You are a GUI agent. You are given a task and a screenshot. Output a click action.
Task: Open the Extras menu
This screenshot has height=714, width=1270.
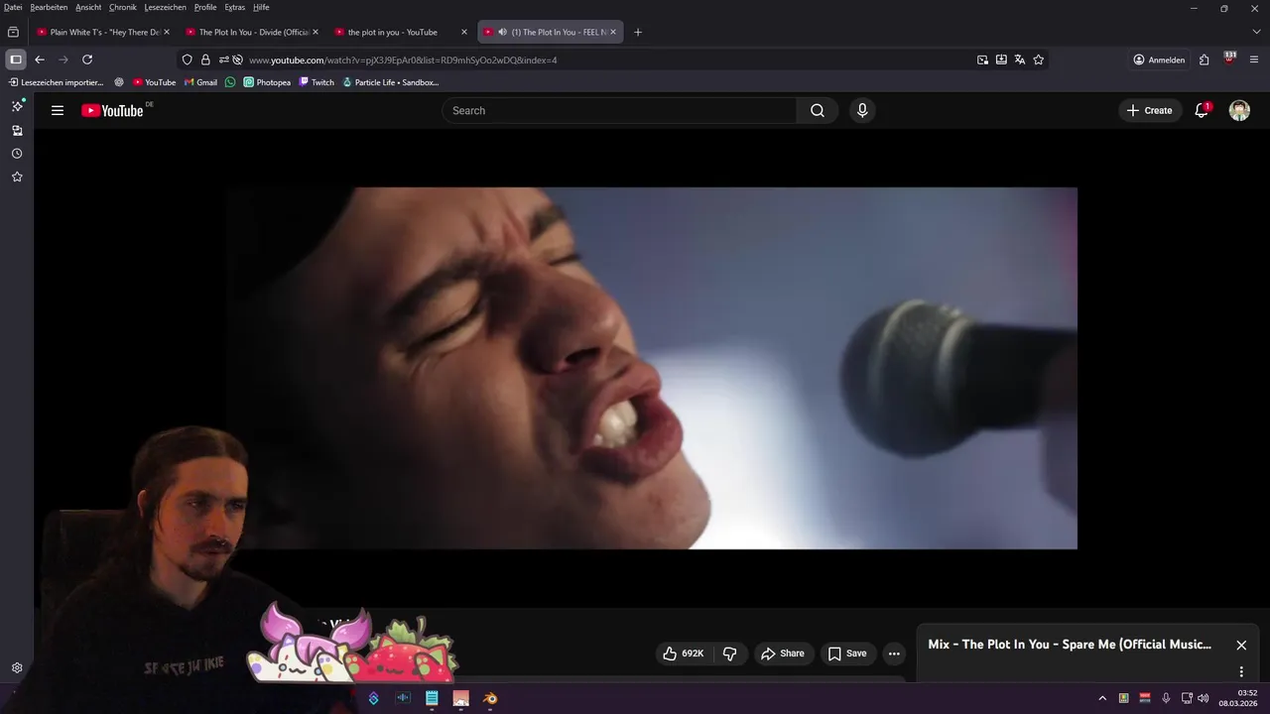(234, 7)
